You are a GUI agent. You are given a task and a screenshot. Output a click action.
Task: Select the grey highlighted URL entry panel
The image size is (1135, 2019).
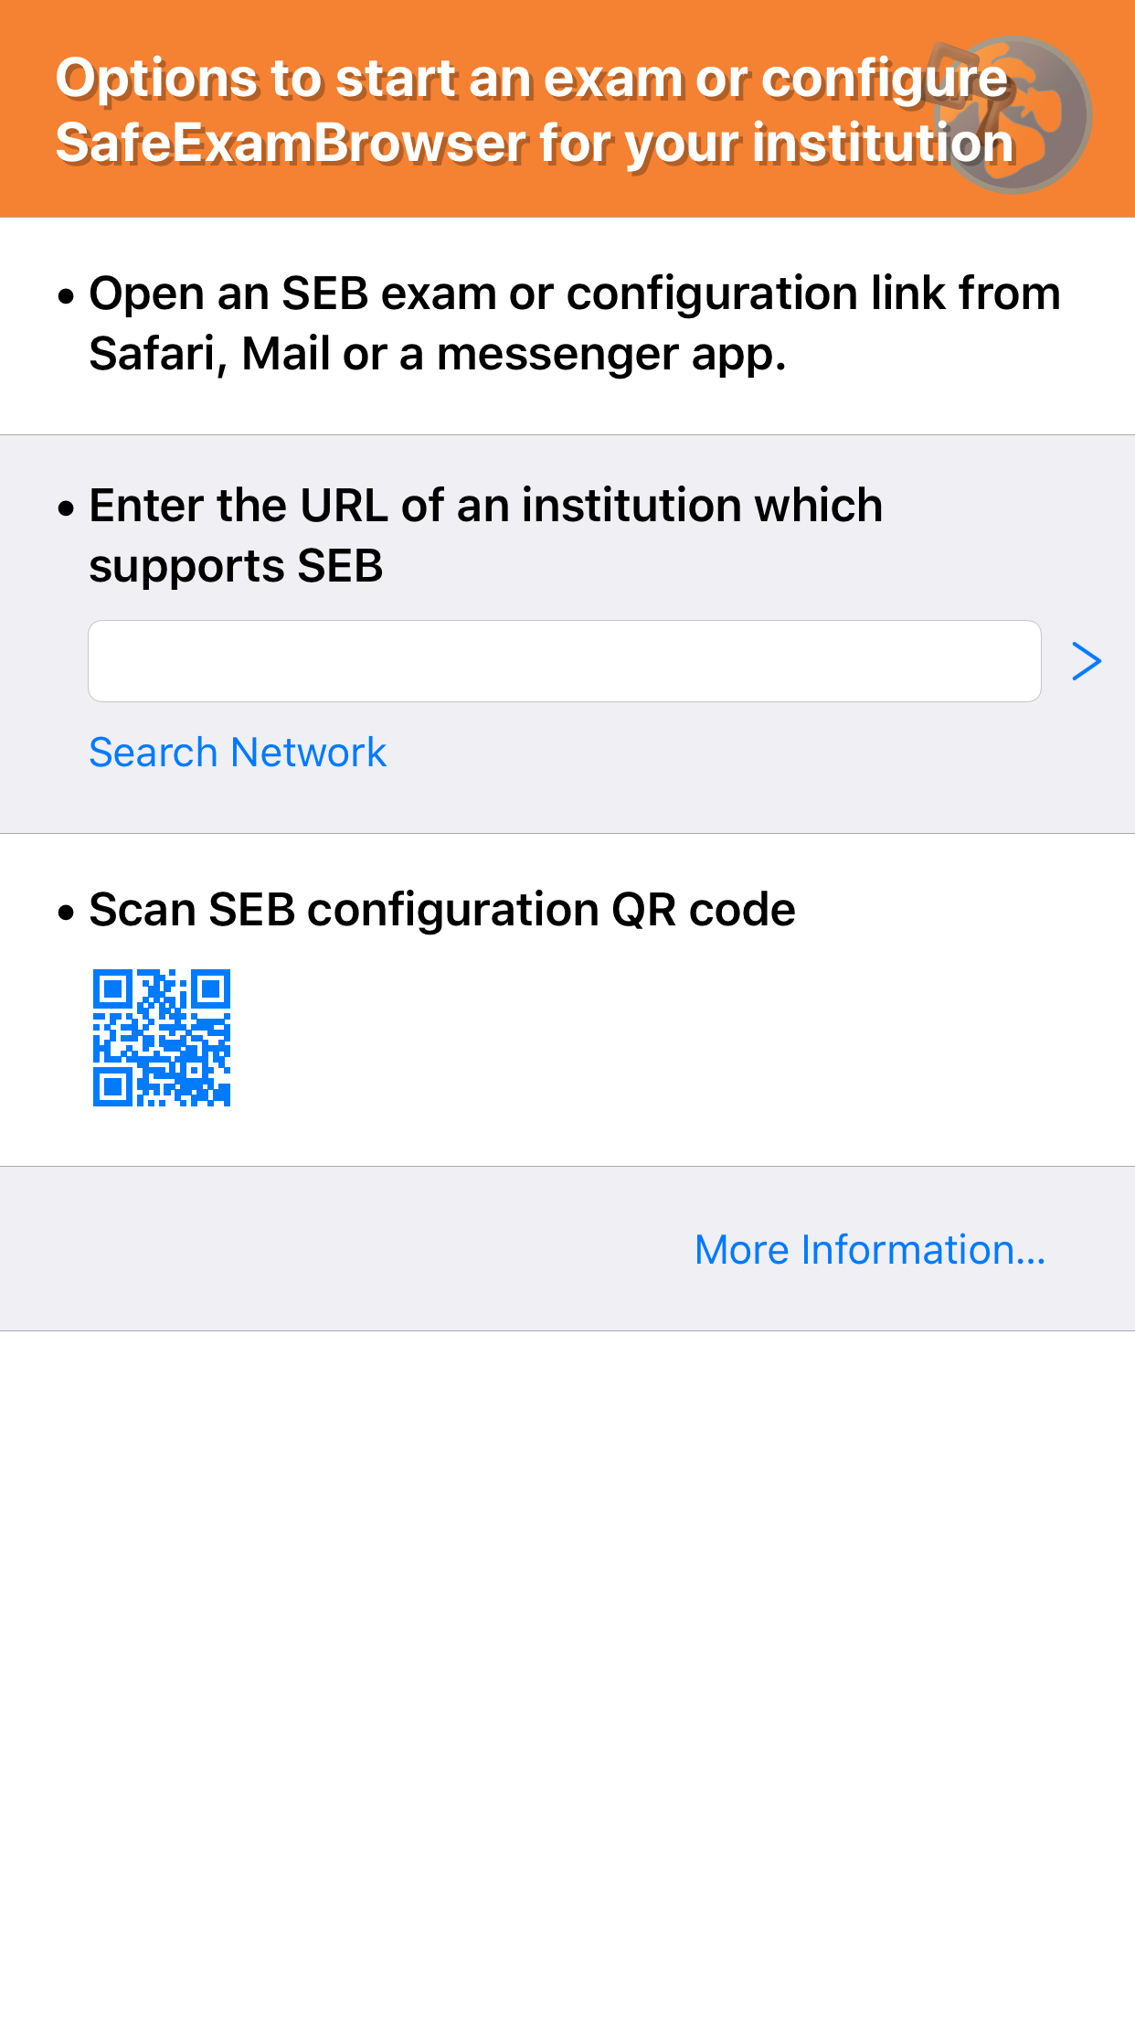pos(567,631)
